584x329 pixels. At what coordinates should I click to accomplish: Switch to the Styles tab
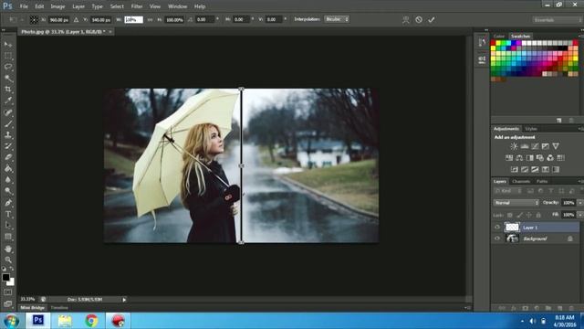pos(531,129)
